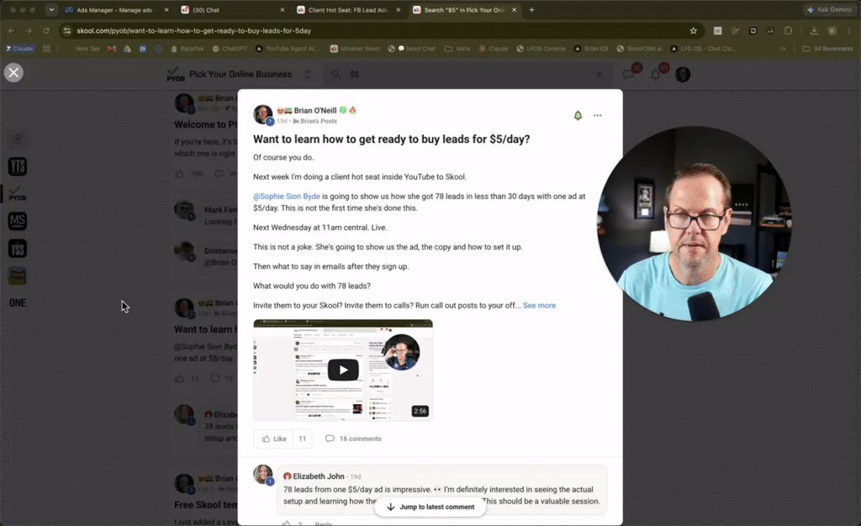Switch to Client Hot Seat: FB Lead Ads tab
Viewport: 861px width, 526px height.
tap(348, 10)
